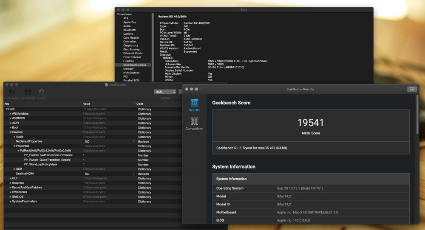The height and width of the screenshot is (230, 425).
Task: Select Fibre Channel in hardware sidebar
Action: [132, 57]
